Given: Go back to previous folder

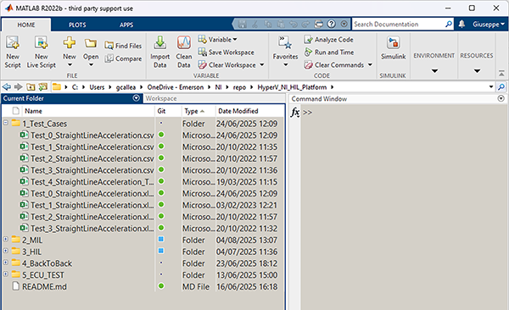Looking at the screenshot, I should point(7,87).
